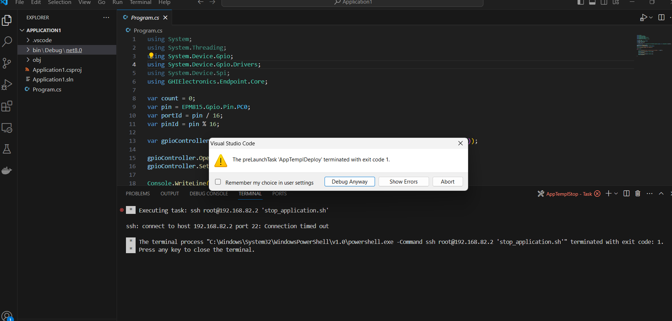Click line number 12 in the gutter
The height and width of the screenshot is (321, 672).
132,132
